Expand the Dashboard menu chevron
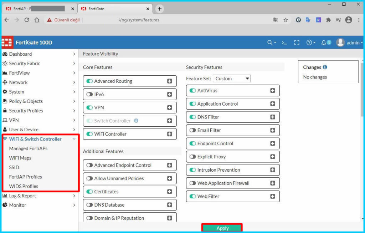The height and width of the screenshot is (233, 365). (74, 54)
